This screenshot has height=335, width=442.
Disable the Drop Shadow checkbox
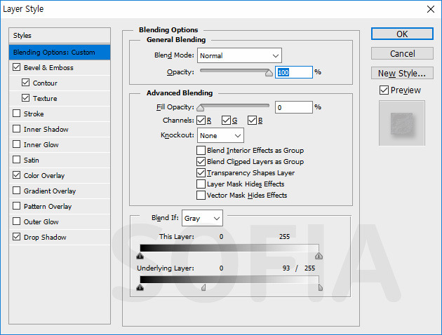pyautogui.click(x=17, y=237)
